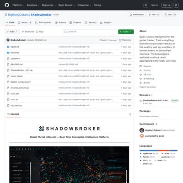Expand the Enterprise menu

click(84, 5)
